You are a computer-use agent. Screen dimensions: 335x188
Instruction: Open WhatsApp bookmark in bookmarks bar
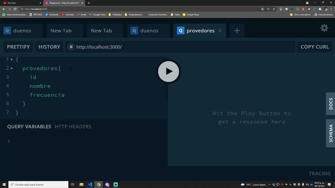click(x=15, y=15)
